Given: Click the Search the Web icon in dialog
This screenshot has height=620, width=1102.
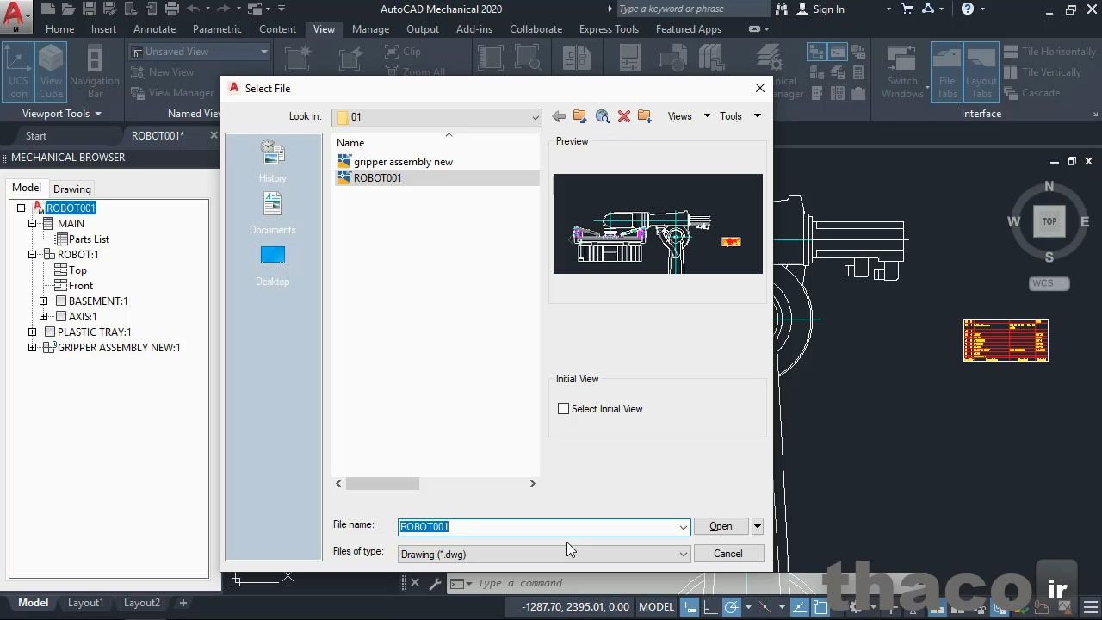Looking at the screenshot, I should (603, 116).
